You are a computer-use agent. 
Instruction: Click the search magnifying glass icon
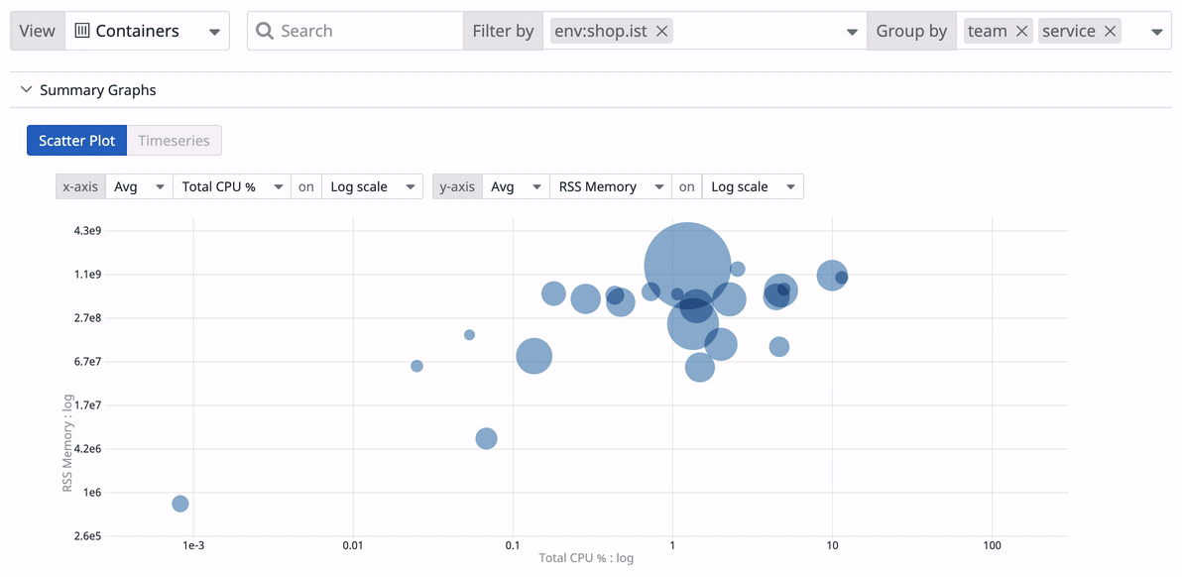click(265, 31)
